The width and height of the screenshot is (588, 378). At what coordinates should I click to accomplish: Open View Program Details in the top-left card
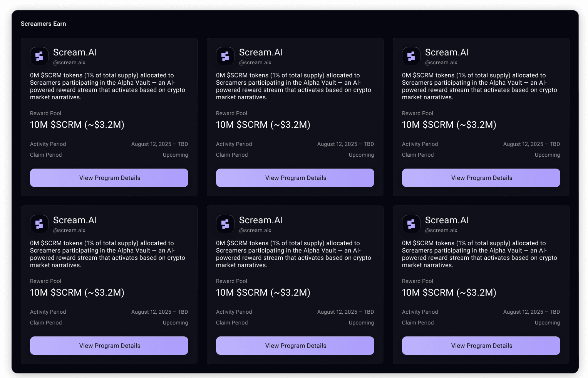pos(109,178)
